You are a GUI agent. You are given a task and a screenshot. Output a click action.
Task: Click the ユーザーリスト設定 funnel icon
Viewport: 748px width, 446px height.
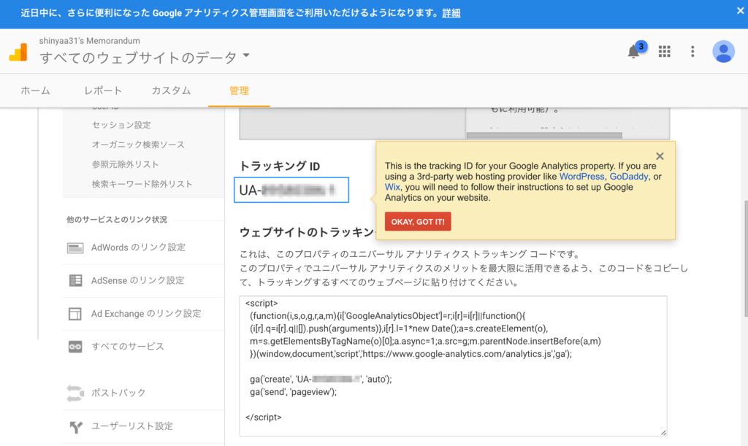(x=75, y=427)
